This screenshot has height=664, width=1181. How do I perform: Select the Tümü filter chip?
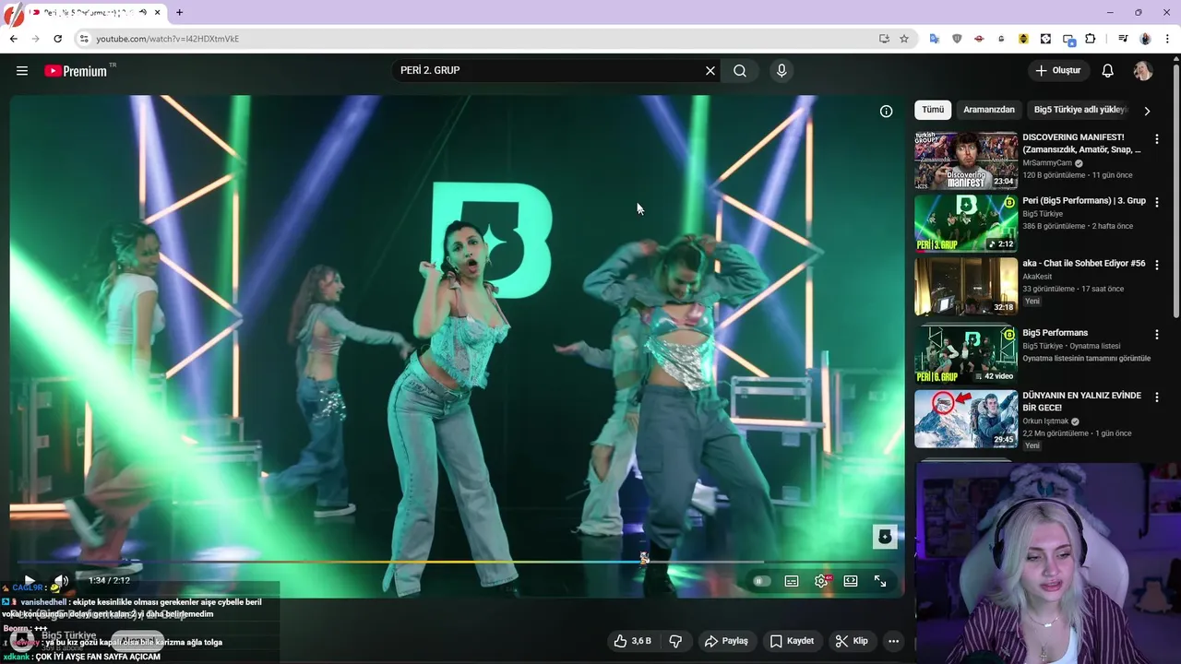(933, 110)
